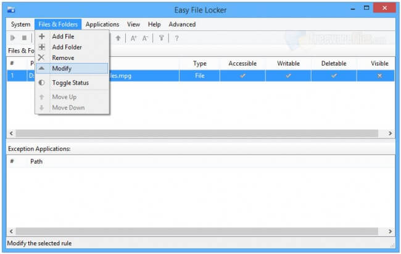Screen dimensions: 401x254
Task: Click the increase font size A+ icon
Action: pyautogui.click(x=133, y=38)
